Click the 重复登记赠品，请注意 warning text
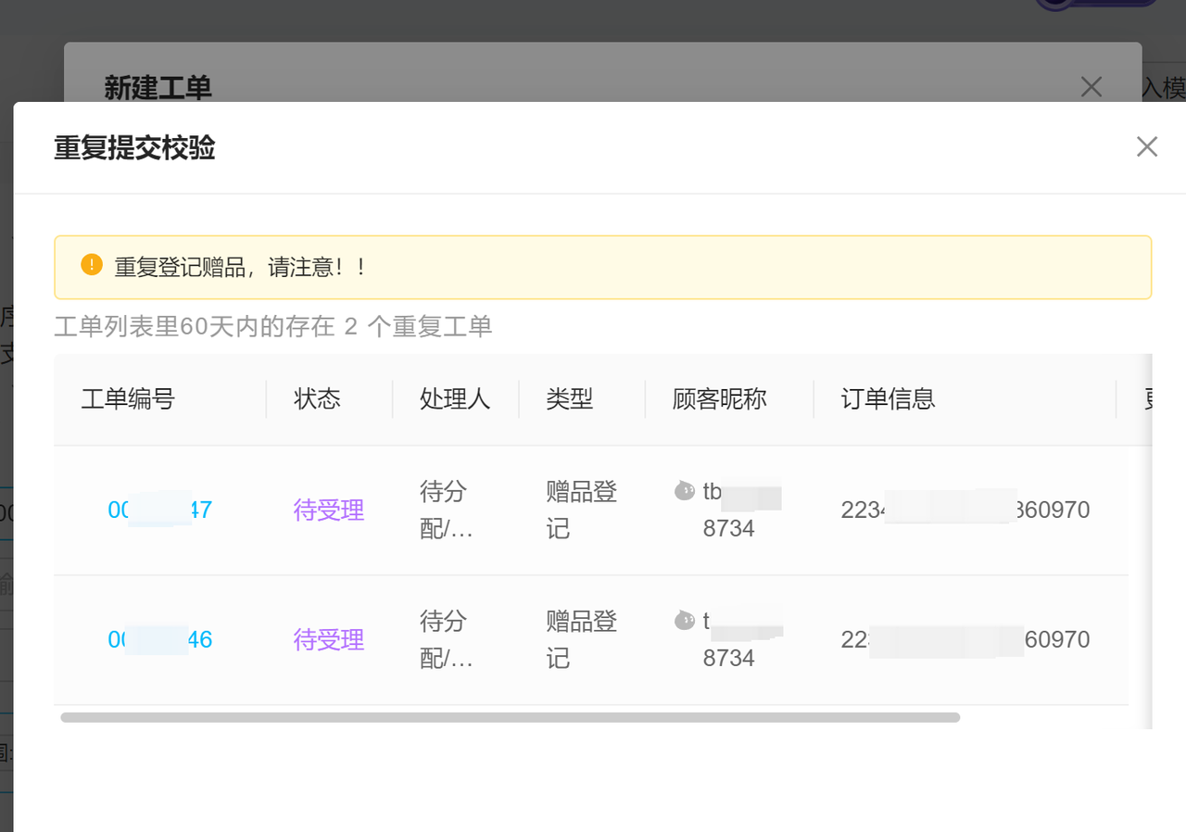Screen dimensions: 1186x832 tap(241, 267)
